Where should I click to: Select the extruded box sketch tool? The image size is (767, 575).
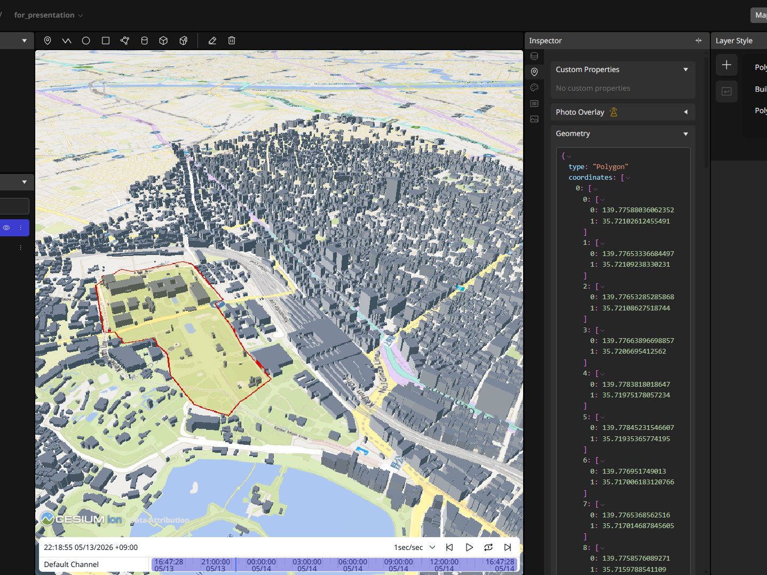tap(164, 41)
